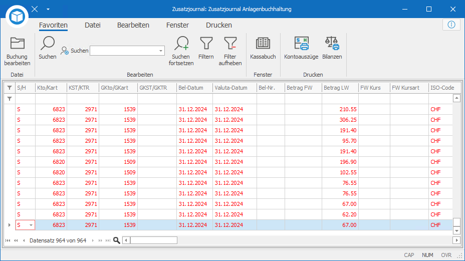Screen dimensions: 465x261
Task: Open Buchung bearbeiten folder icon
Action: pos(17,44)
